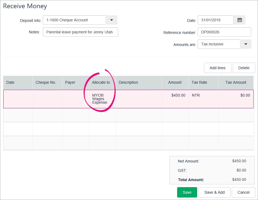Click the Date cell in first row
Image resolution: width=258 pixels, height=200 pixels.
(x=18, y=99)
